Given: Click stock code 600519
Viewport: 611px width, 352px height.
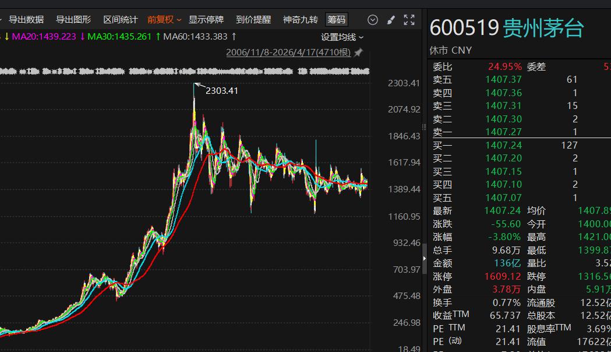Looking at the screenshot, I should click(464, 28).
